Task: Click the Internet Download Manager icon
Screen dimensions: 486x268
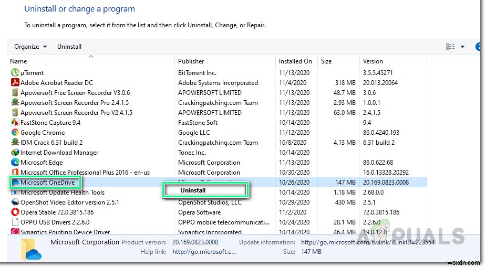Action: pos(15,153)
